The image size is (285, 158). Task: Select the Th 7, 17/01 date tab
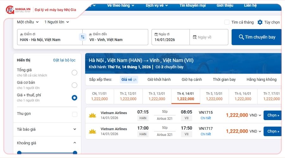coord(270,96)
